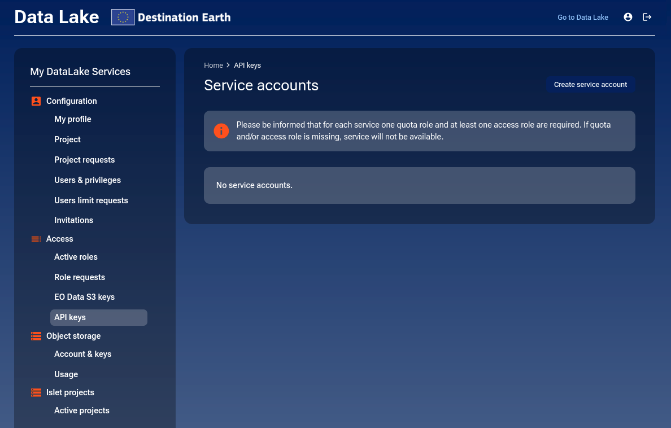Collapse the Object storage section

coord(73,335)
